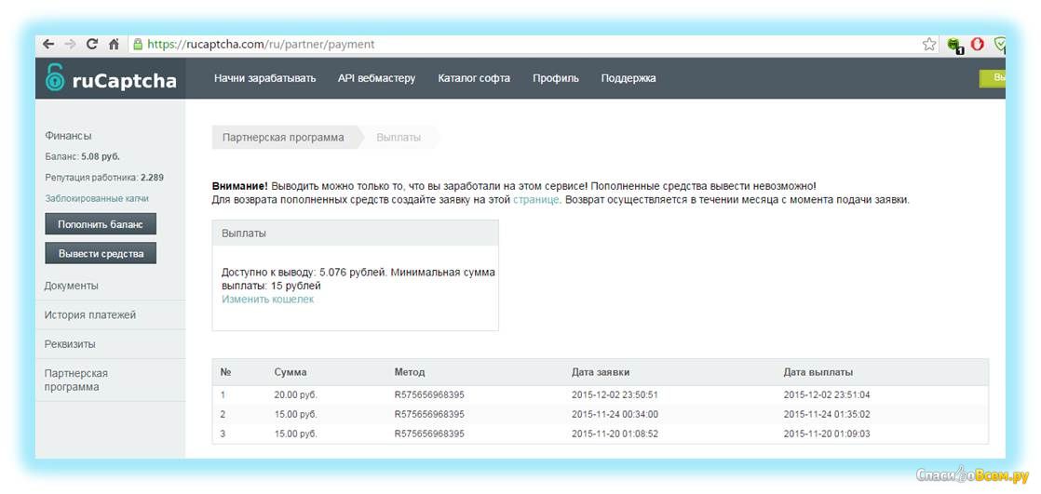Viewport: 1041px width, 494px height.
Task: Click the red Opera extension icon
Action: click(x=977, y=44)
